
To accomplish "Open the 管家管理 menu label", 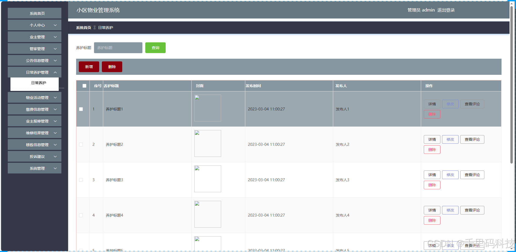I will click(x=37, y=49).
